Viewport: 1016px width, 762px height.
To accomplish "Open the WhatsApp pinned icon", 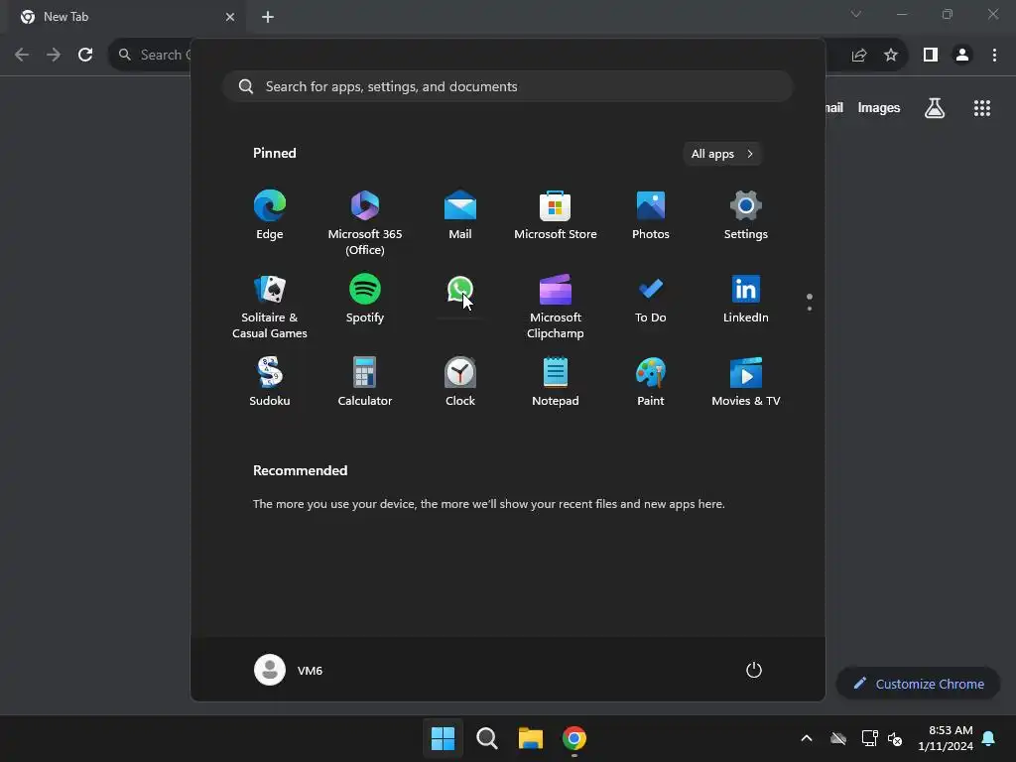I will (460, 290).
